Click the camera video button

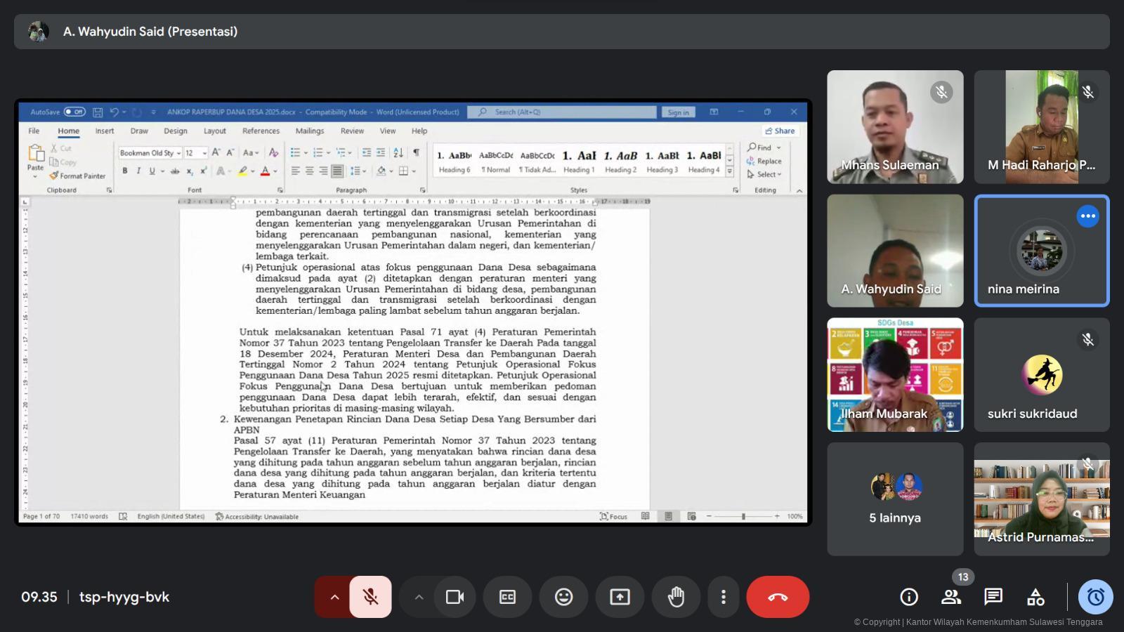pos(455,597)
